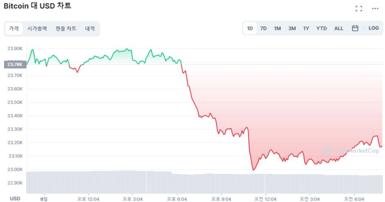Switch chart to 3M range
The image size is (385, 202).
pyautogui.click(x=292, y=29)
